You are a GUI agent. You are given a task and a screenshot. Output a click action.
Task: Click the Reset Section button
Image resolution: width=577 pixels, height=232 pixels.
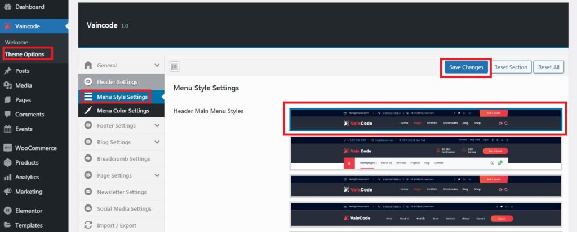click(511, 67)
